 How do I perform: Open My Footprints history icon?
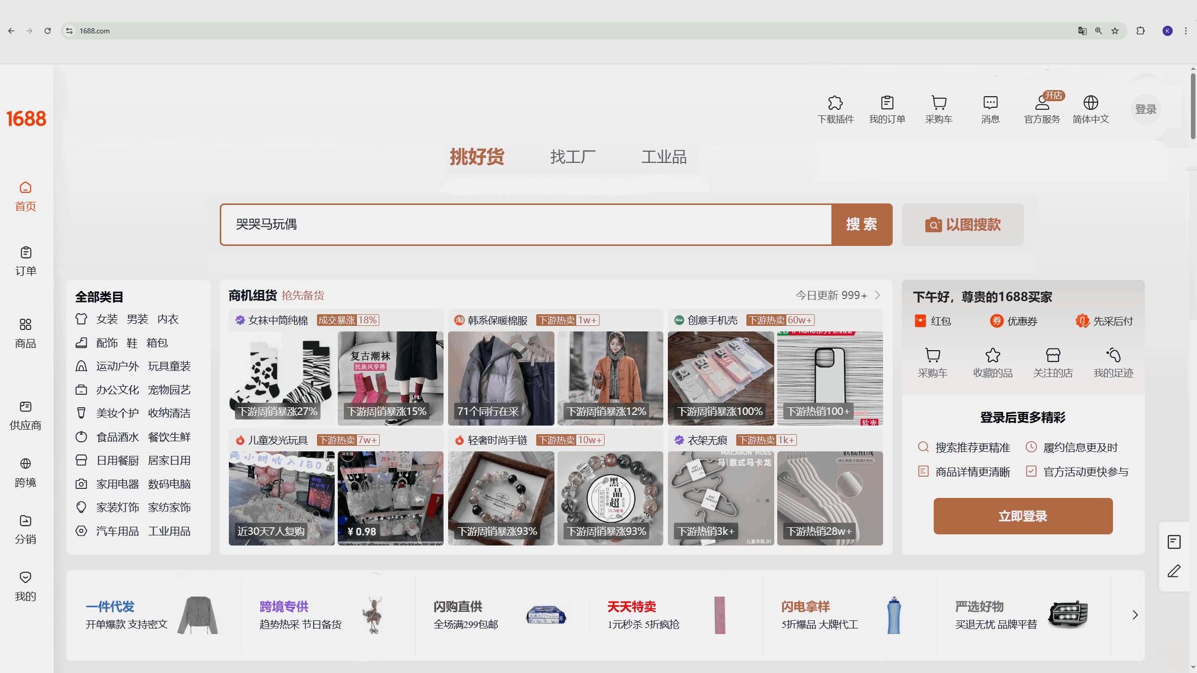pos(1113,356)
